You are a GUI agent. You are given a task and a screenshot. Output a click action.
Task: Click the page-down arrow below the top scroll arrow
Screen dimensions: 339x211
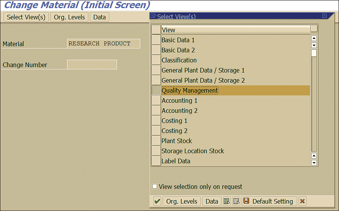[x=314, y=45]
